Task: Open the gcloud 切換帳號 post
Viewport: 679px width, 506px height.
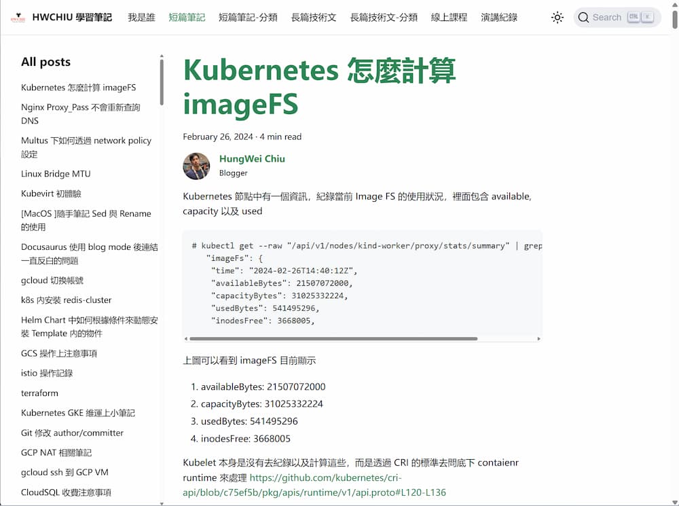Action: (x=52, y=281)
